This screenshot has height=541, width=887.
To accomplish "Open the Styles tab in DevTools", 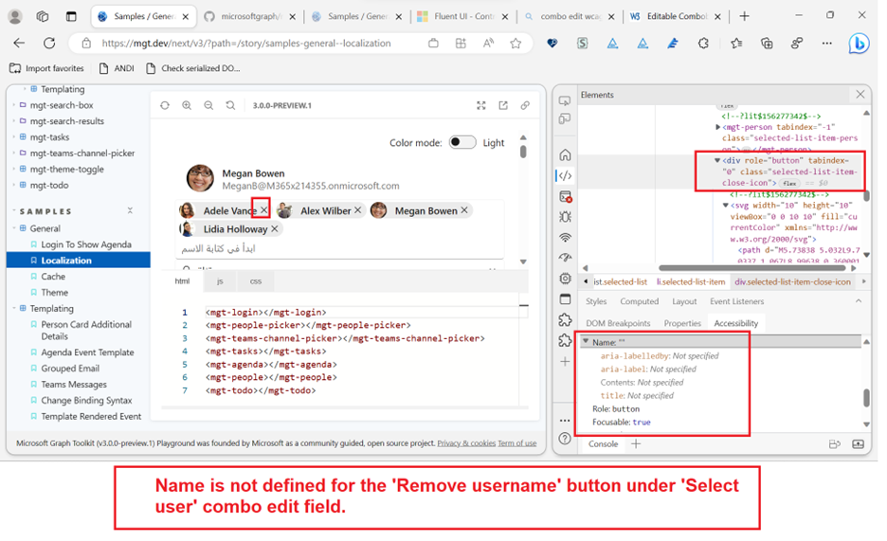I will click(x=596, y=301).
